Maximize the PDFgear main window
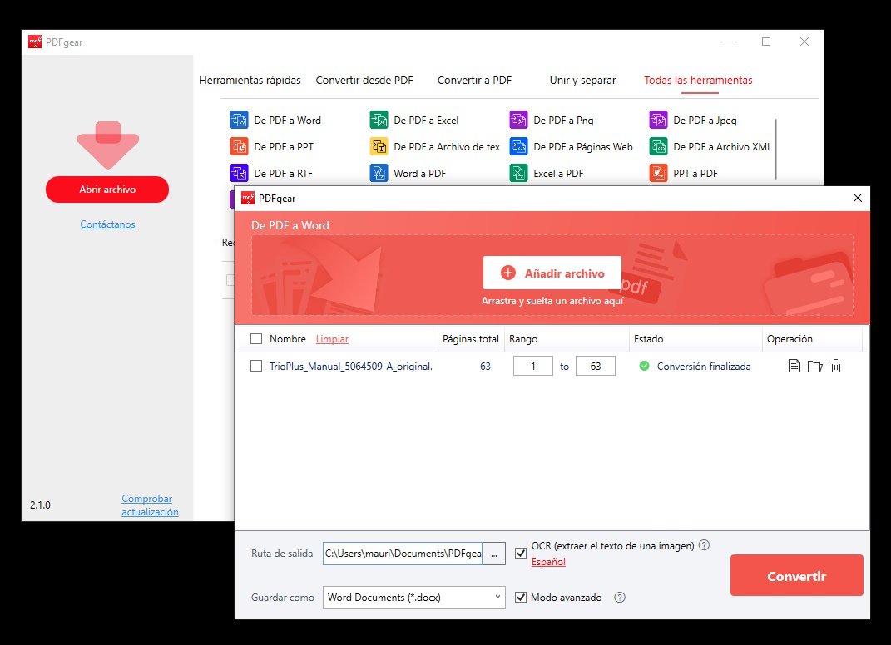This screenshot has width=891, height=645. pyautogui.click(x=766, y=42)
